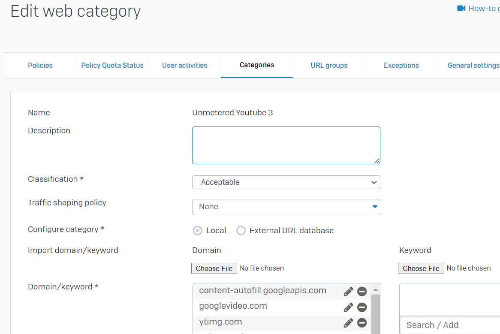Open the Classification dropdown showing Acceptable
This screenshot has width=500, height=334.
[286, 182]
